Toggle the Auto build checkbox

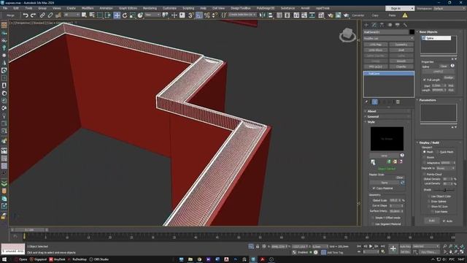point(444,221)
